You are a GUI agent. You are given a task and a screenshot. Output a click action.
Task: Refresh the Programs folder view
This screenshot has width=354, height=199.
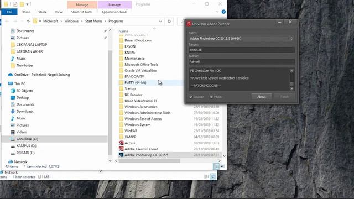pyautogui.click(x=169, y=21)
